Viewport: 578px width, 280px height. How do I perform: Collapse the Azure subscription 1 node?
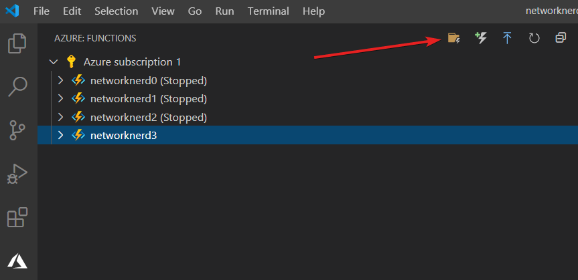pos(54,61)
